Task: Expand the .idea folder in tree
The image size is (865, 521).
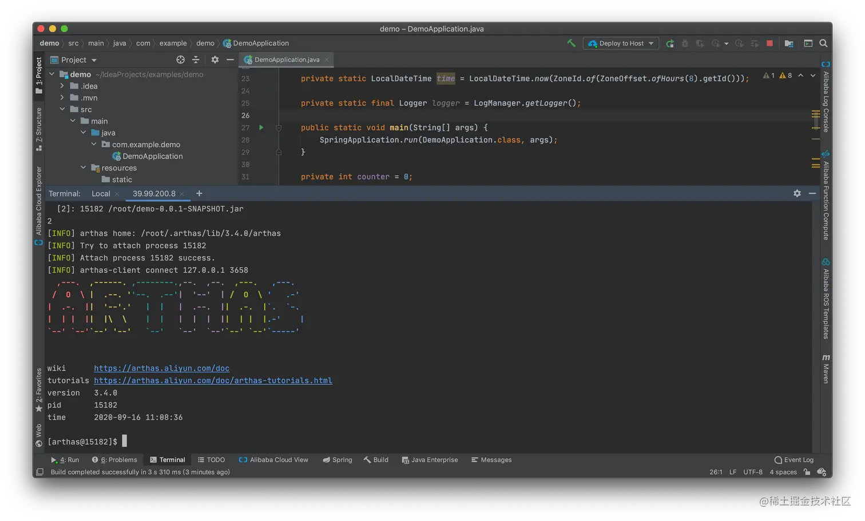Action: pyautogui.click(x=62, y=86)
